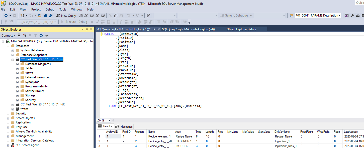Click the Properties wrench icon in toolbar
Image resolution: width=364 pixels, height=148 pixels.
point(352,16)
